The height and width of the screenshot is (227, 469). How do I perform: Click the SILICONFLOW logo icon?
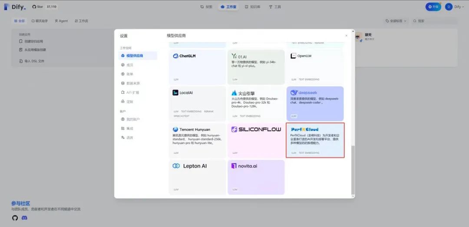[234, 129]
